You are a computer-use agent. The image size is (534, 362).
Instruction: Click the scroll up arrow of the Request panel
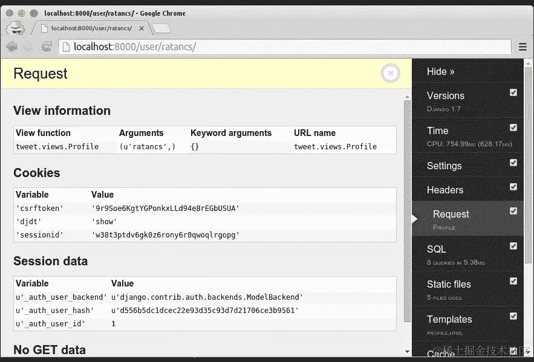click(407, 94)
